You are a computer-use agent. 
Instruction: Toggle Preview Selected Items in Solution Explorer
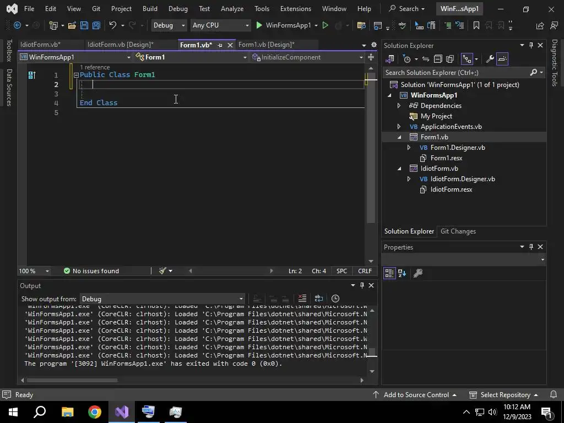tap(502, 59)
